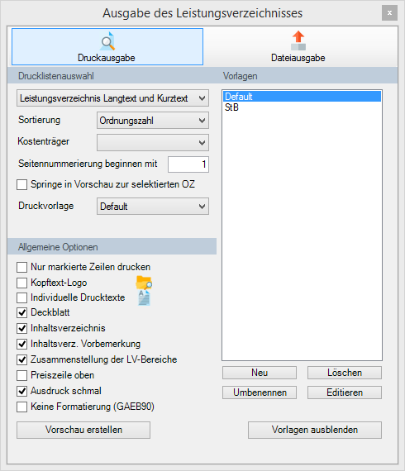This screenshot has height=471, width=405.
Task: Open the Individuelle Drucktexte document icon
Action: point(144,297)
